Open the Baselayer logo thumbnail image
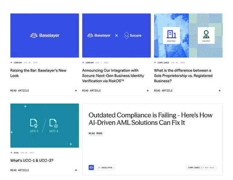This screenshot has height=180, width=233. [44, 35]
